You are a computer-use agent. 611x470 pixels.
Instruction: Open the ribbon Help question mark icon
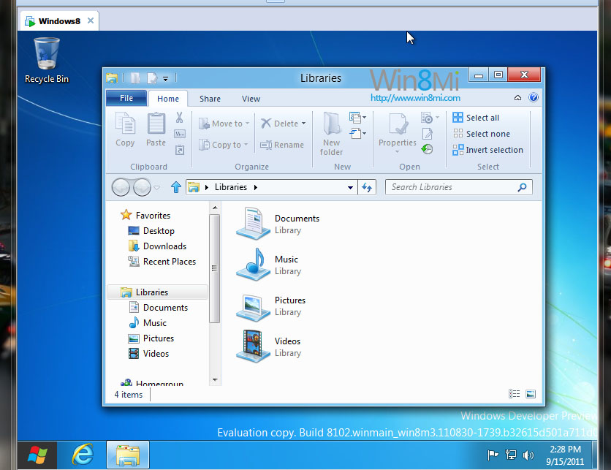tap(534, 98)
